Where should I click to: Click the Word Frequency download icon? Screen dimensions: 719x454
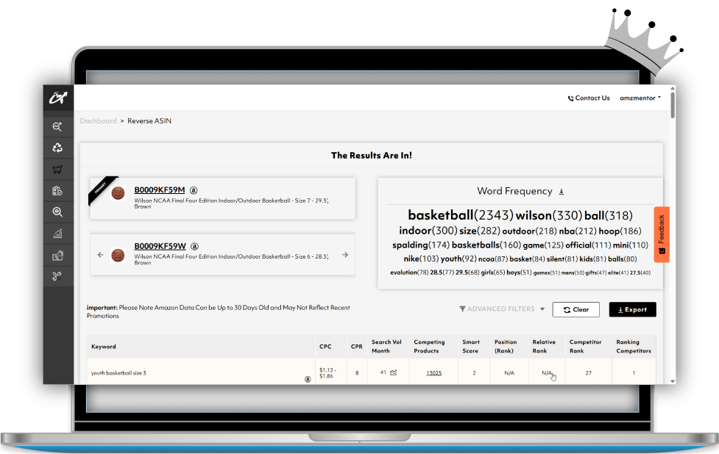pos(561,191)
